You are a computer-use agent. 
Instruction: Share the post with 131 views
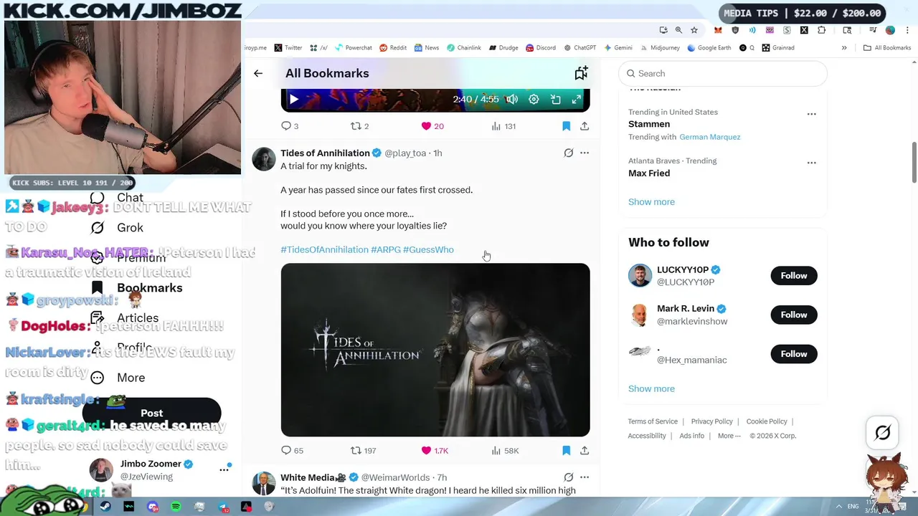pos(585,126)
